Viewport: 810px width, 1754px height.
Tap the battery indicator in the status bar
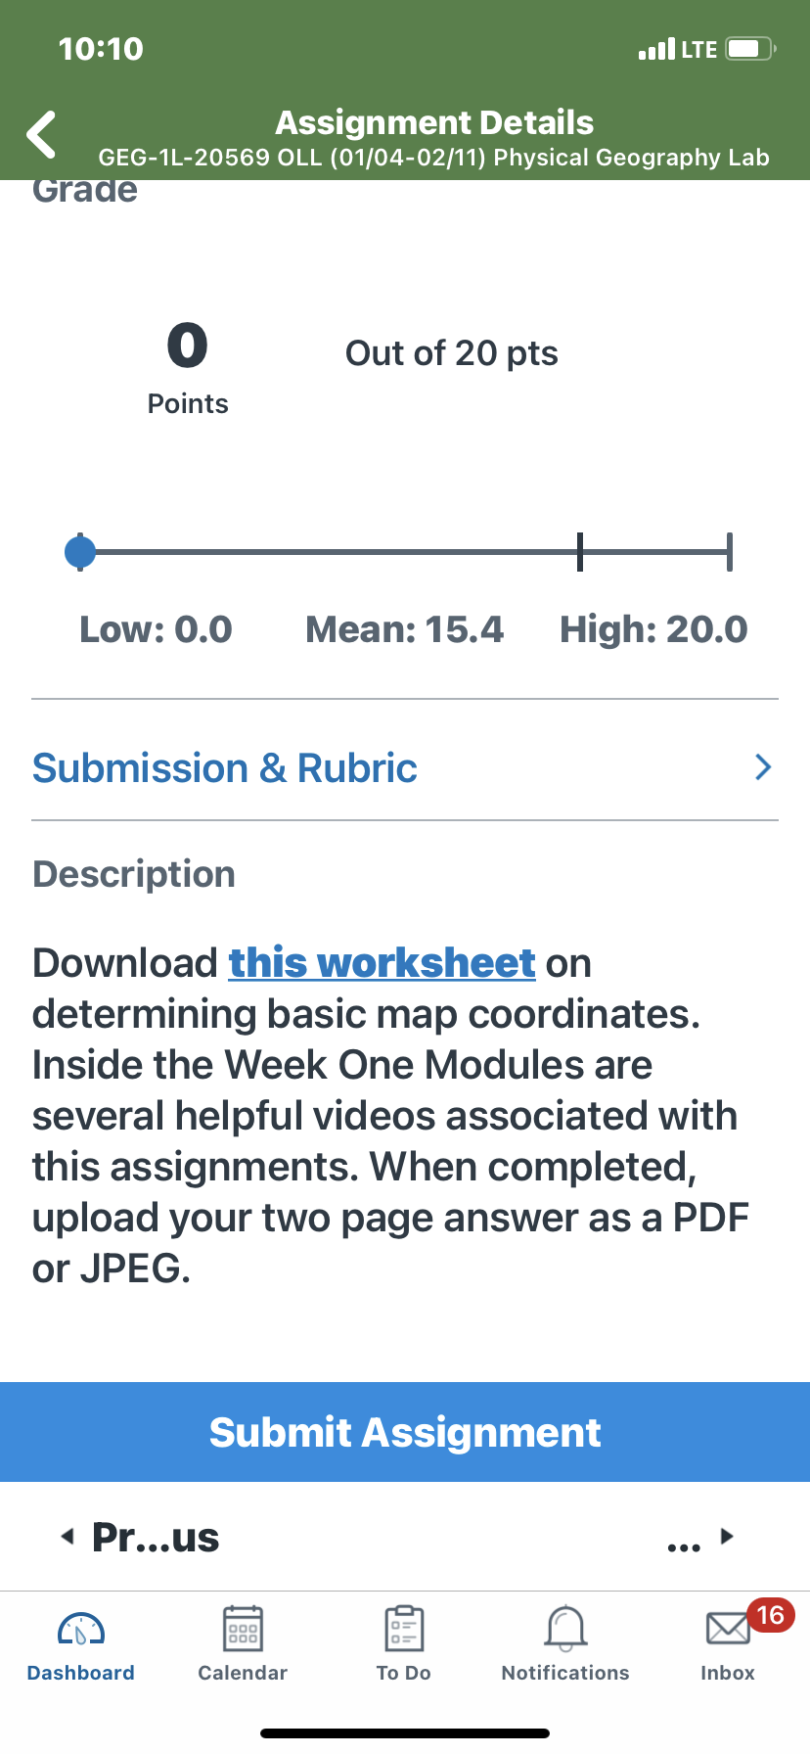tap(750, 49)
